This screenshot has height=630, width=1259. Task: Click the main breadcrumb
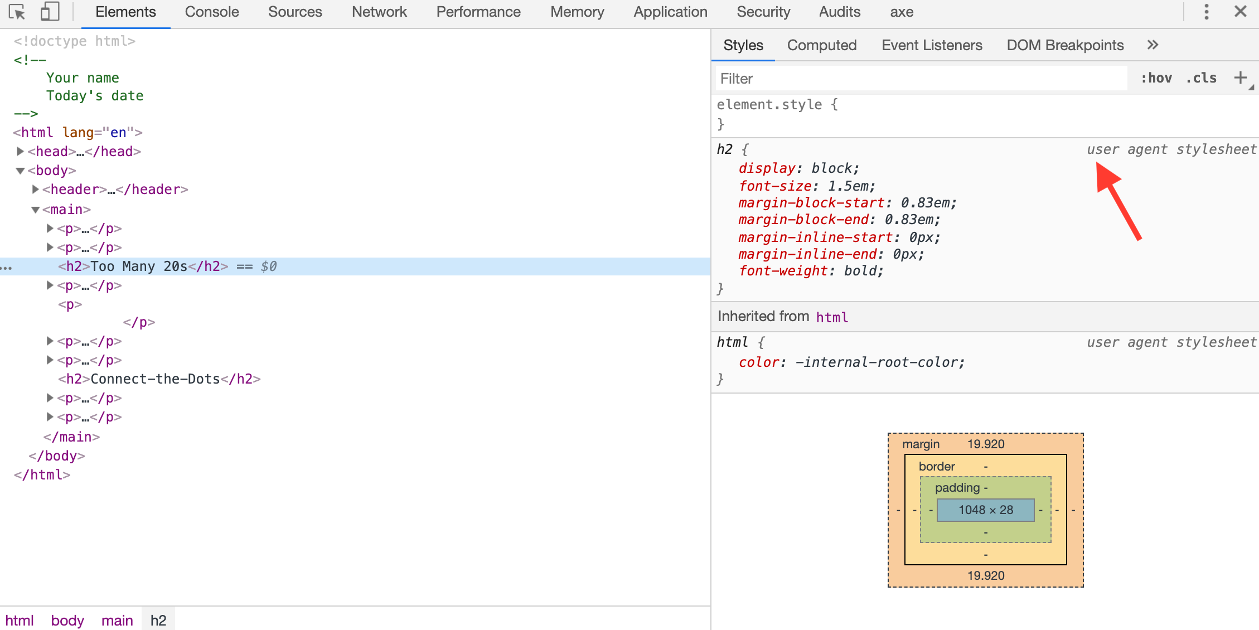pos(117,621)
